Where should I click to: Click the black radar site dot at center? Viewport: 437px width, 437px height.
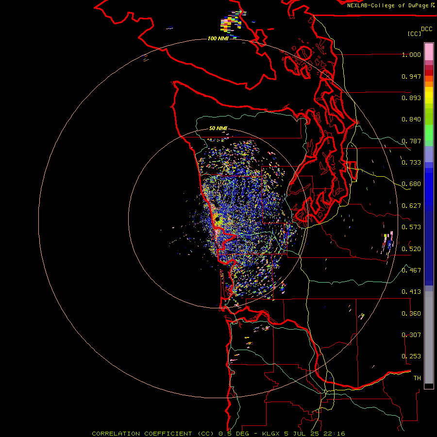click(x=218, y=219)
